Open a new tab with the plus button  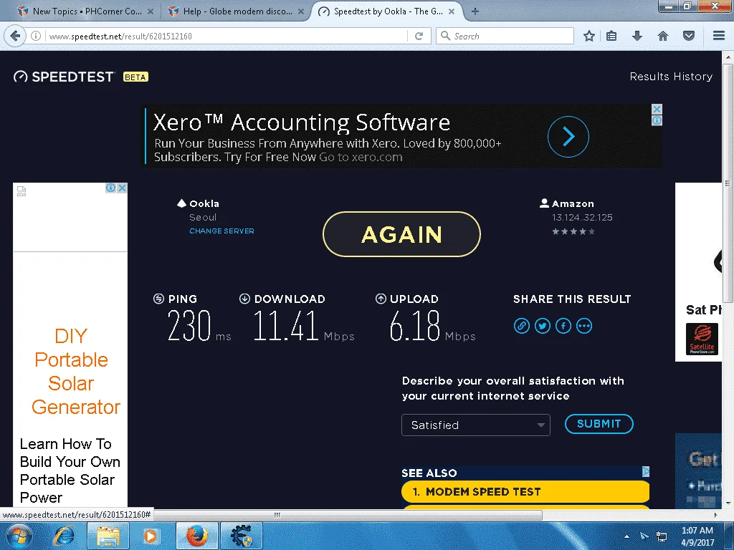475,11
